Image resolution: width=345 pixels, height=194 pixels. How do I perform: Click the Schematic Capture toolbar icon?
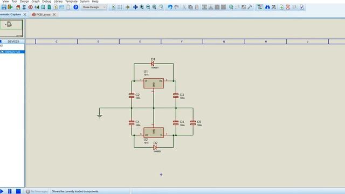click(x=24, y=7)
